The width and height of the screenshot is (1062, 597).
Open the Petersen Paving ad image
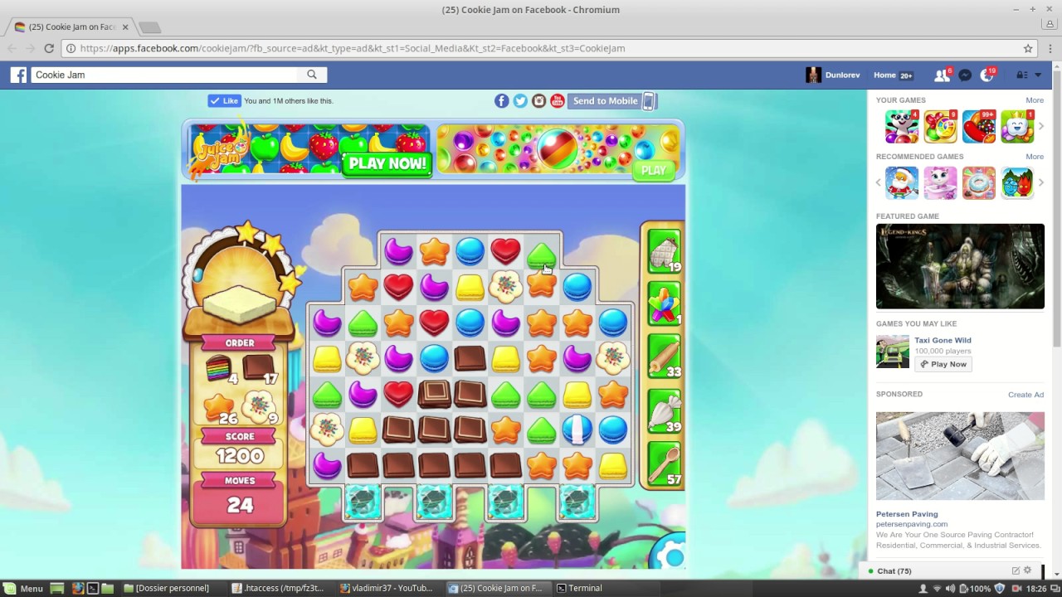coord(960,456)
